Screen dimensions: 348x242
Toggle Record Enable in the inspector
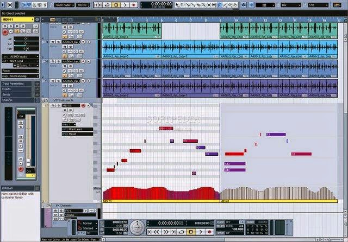[x=5, y=33]
